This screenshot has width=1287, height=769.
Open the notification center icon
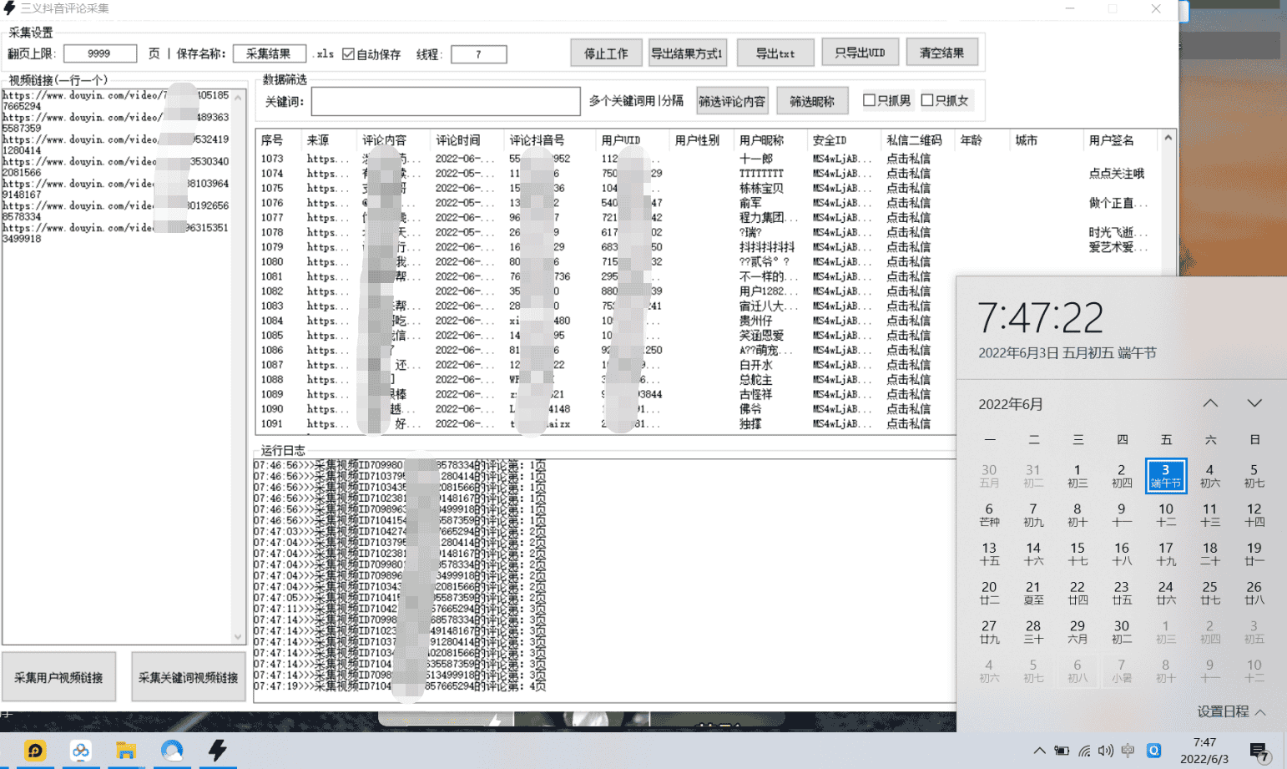1259,752
